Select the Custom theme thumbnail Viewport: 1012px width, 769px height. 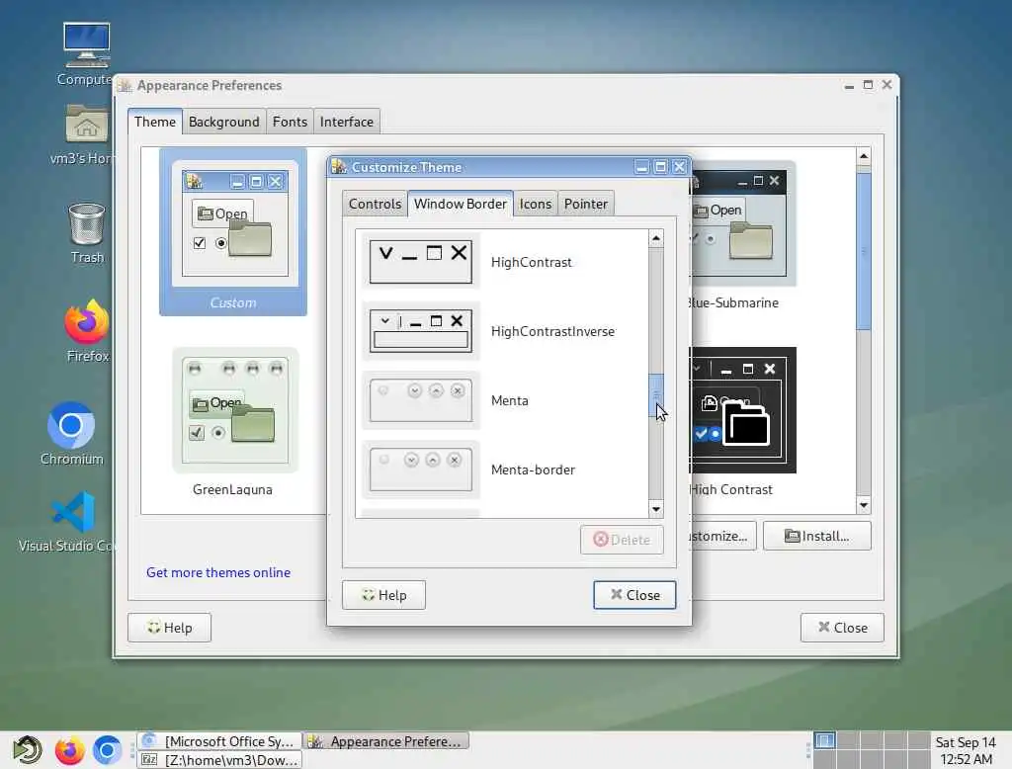[233, 232]
